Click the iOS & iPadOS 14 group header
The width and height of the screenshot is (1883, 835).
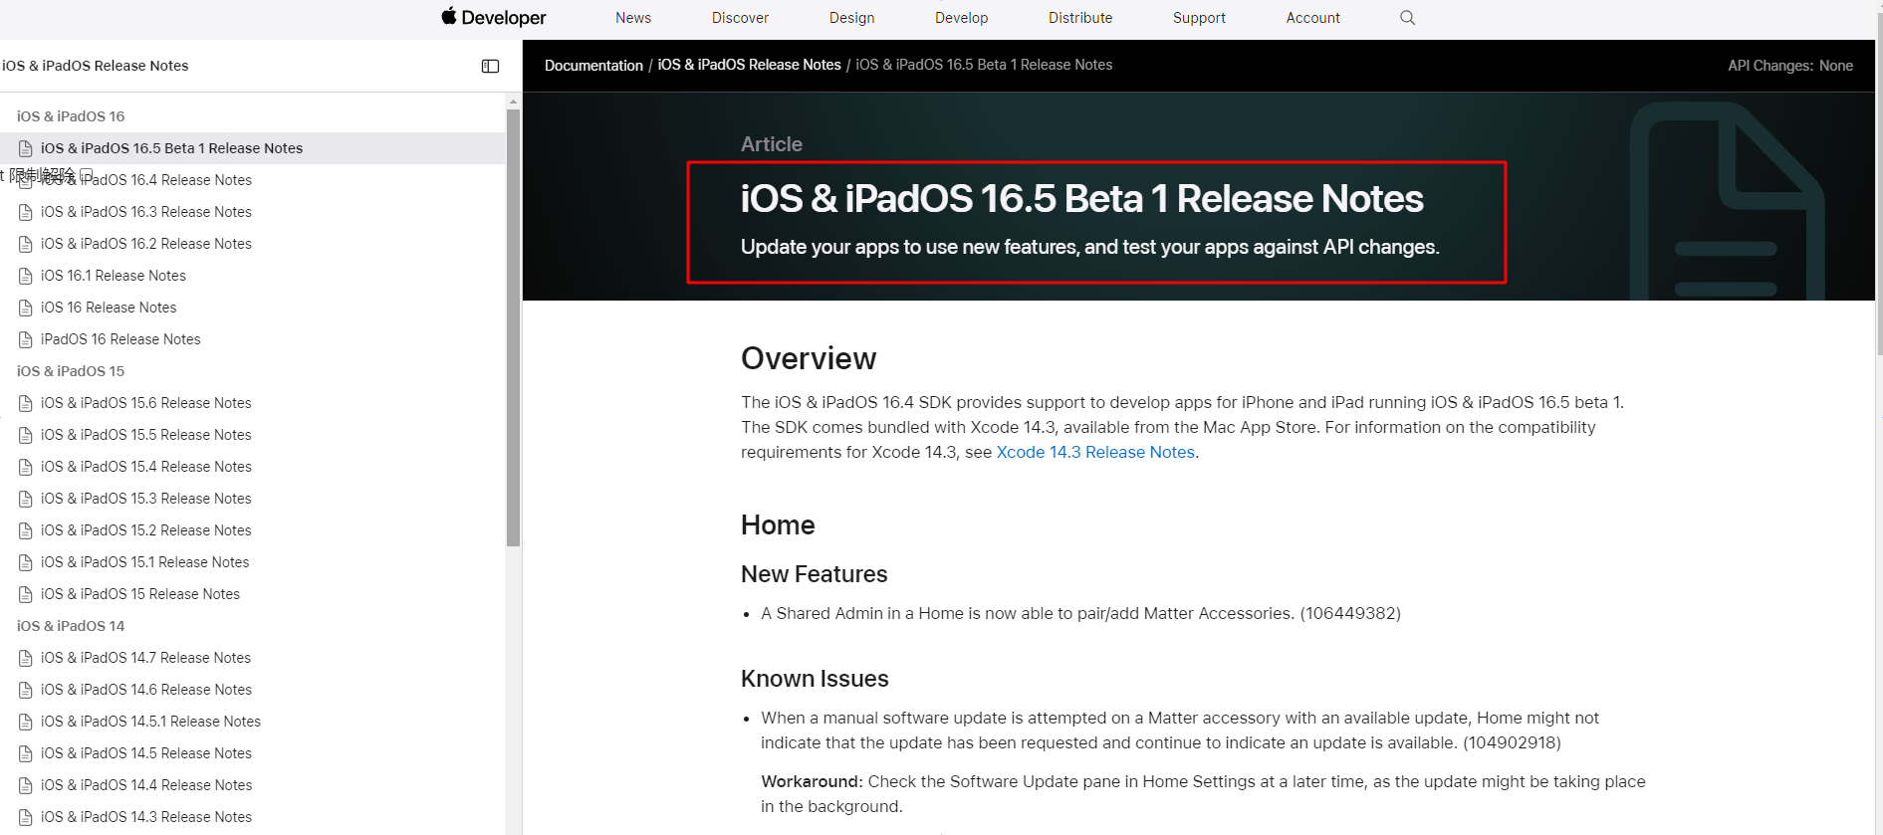point(71,626)
